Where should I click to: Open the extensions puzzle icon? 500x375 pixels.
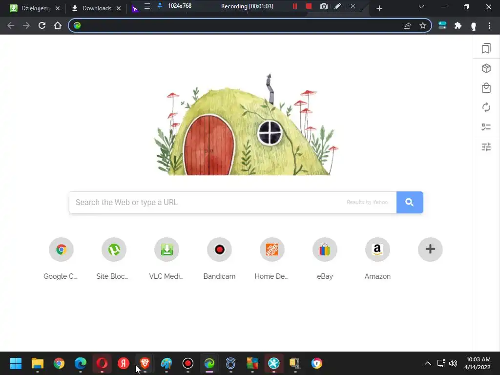point(458,25)
